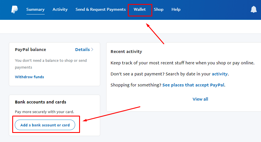261x142 pixels.
Task: Click the Details link for PayPal balance
Action: coord(82,50)
